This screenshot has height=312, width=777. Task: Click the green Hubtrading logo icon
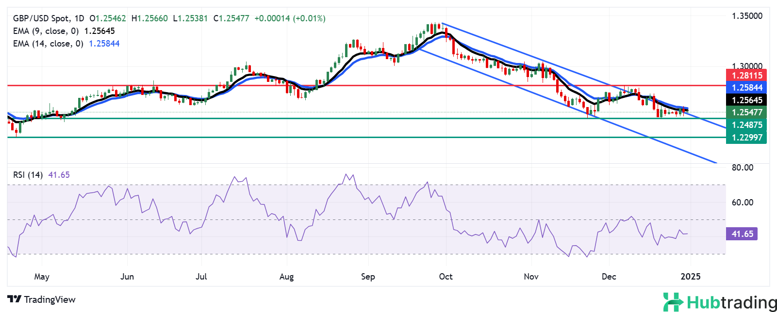click(673, 302)
